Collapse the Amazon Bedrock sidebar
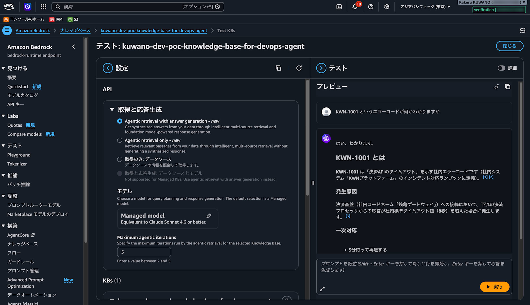This screenshot has width=530, height=305. (x=74, y=47)
